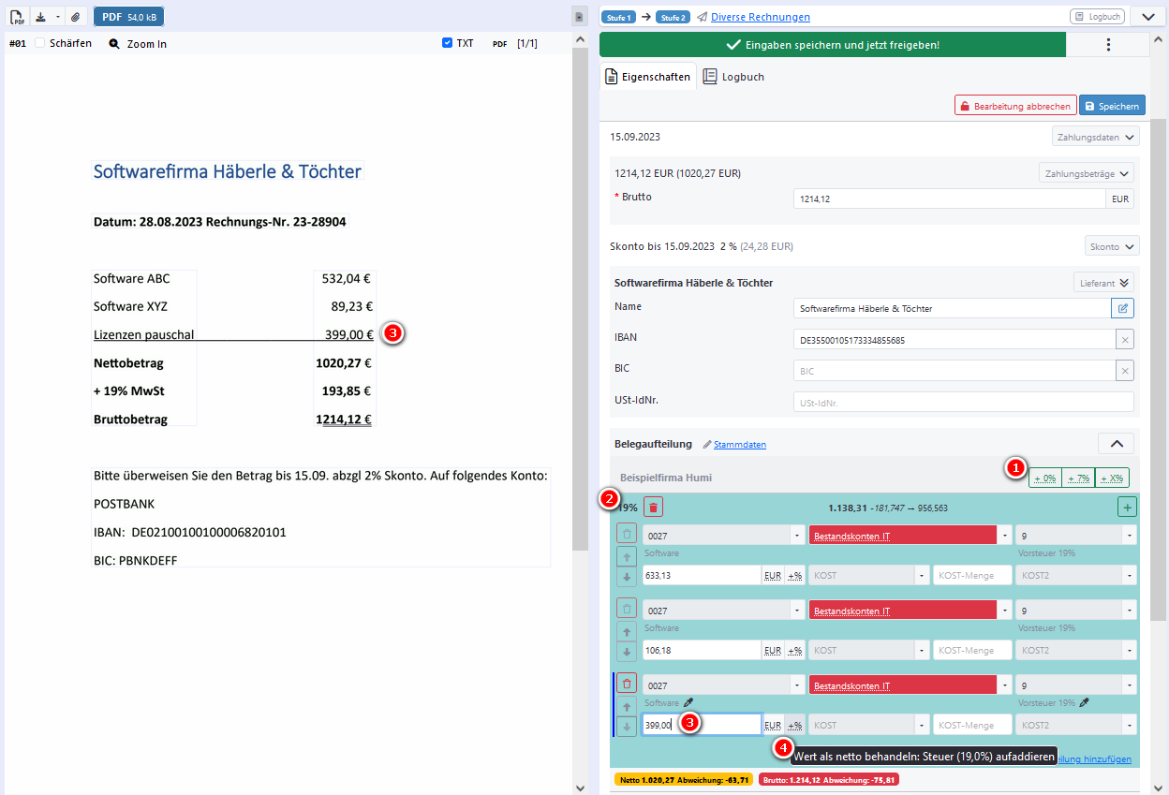Select the PDF 54,0 kB file button
The width and height of the screenshot is (1169, 795).
[x=129, y=17]
